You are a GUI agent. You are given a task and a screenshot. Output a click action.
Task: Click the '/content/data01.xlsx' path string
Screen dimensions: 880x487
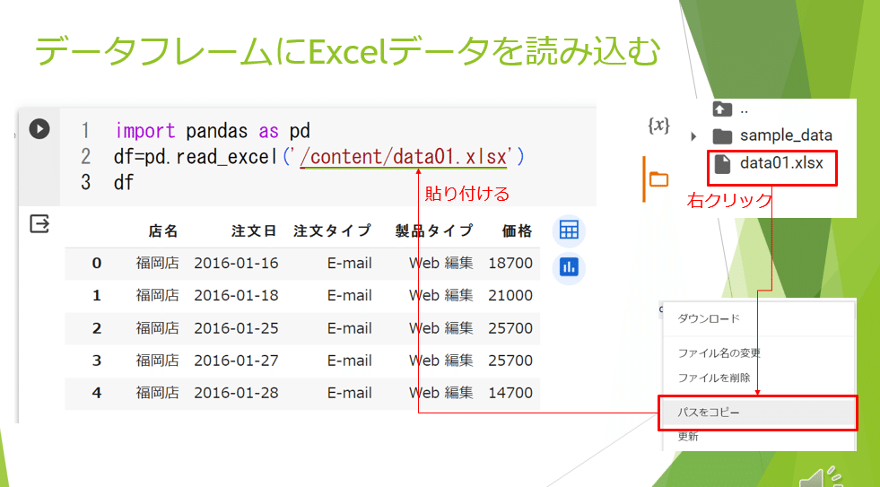403,157
